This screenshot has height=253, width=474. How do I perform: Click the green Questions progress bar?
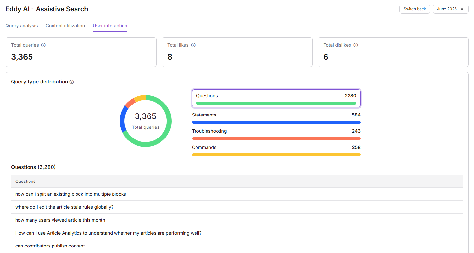276,103
